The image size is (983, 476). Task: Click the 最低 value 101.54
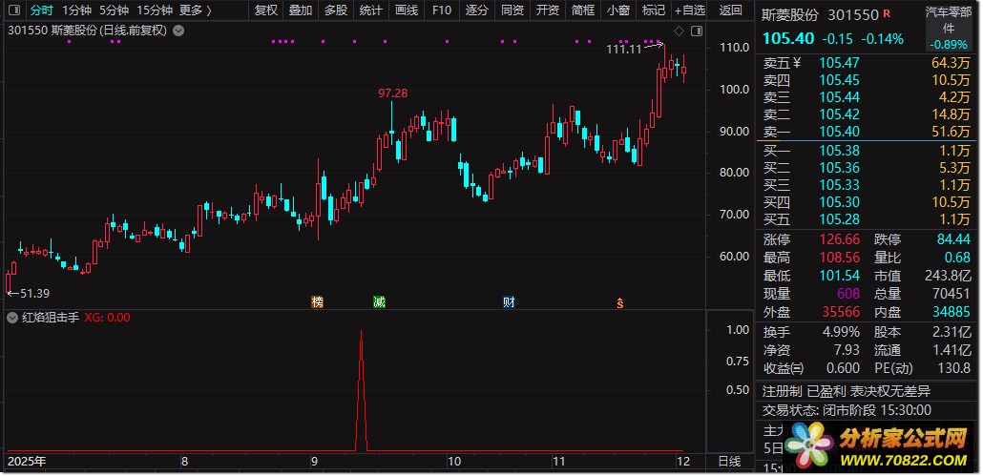tap(840, 276)
